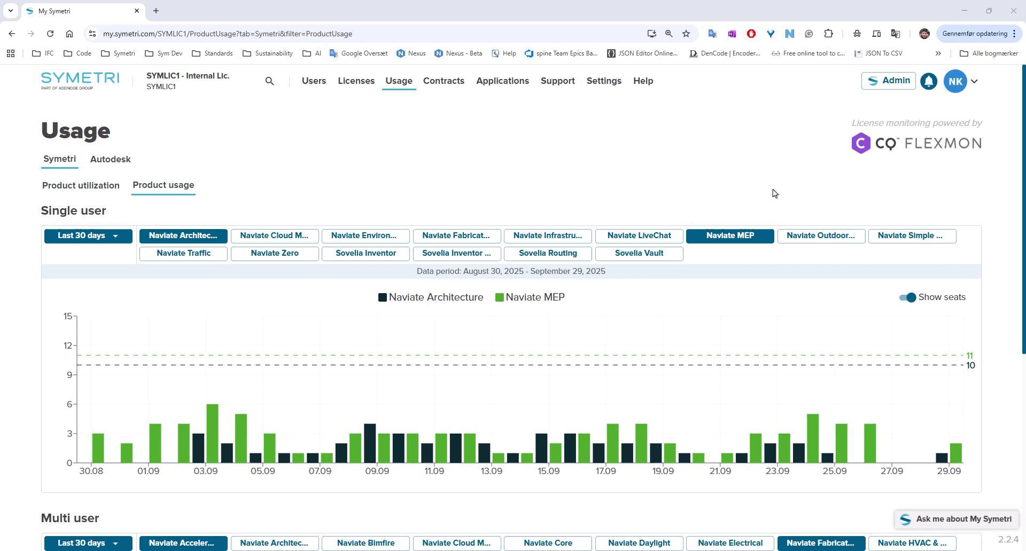Click the browser address bar URL

[227, 34]
